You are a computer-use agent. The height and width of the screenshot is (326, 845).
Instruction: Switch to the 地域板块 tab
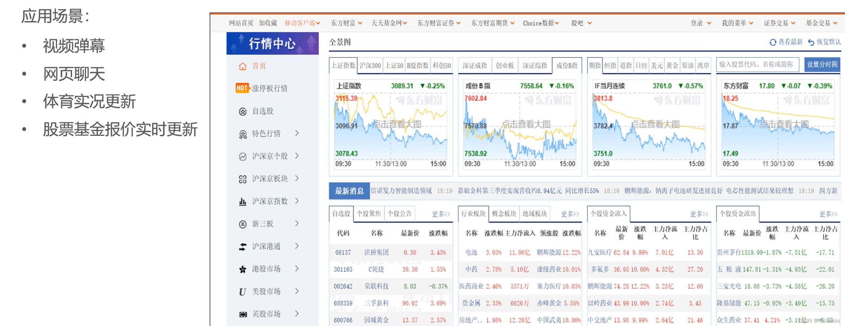coord(535,214)
